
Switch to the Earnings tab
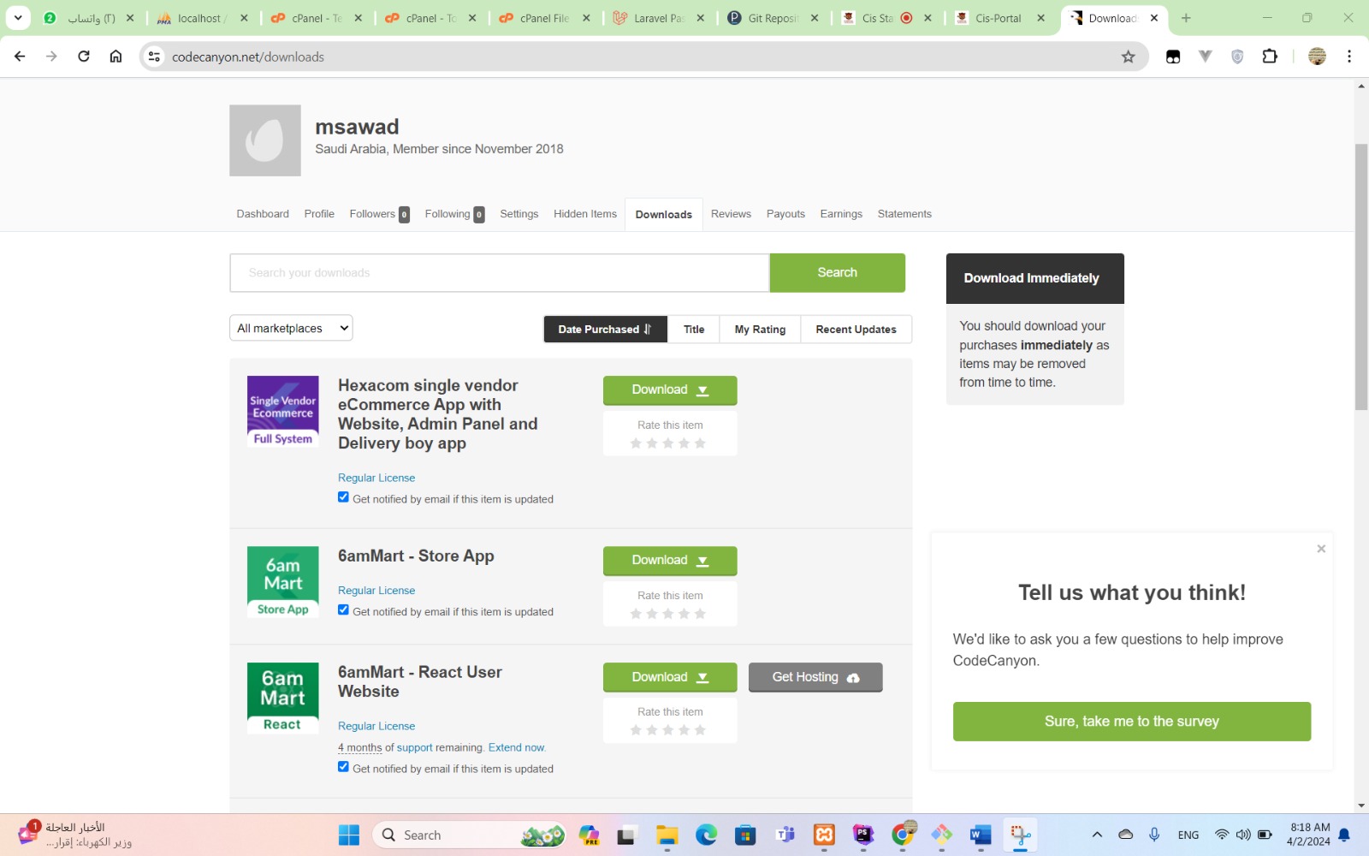[841, 214]
